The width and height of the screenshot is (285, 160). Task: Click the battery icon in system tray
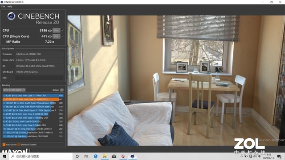tap(246, 156)
